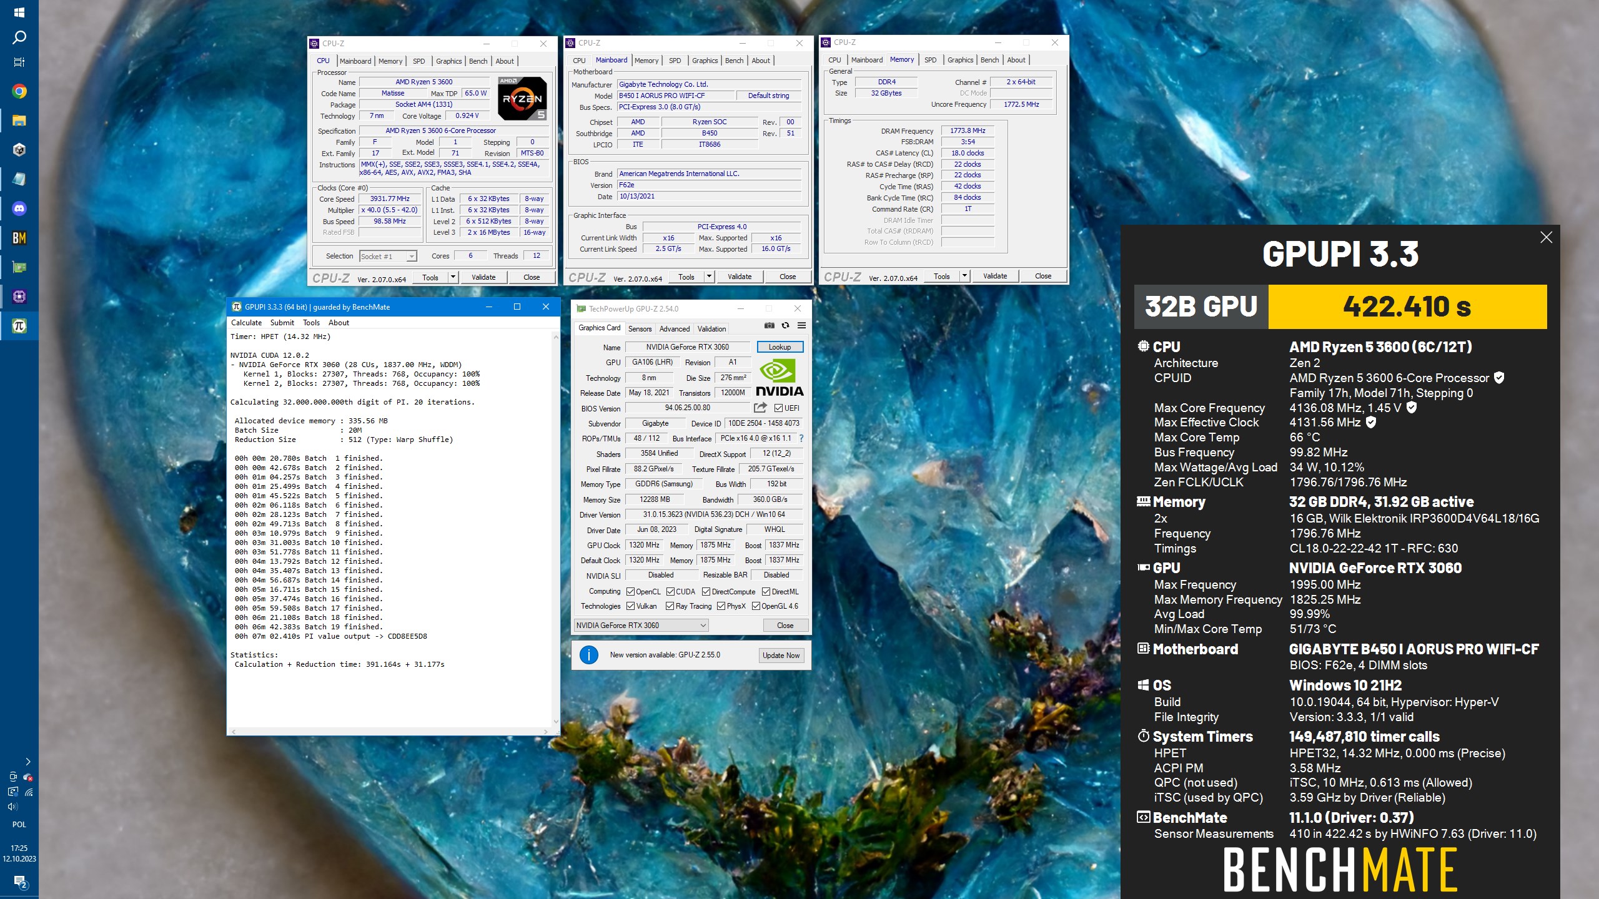Image resolution: width=1599 pixels, height=899 pixels.
Task: Toggle the OpenGL 4.6 checkbox
Action: 756,606
